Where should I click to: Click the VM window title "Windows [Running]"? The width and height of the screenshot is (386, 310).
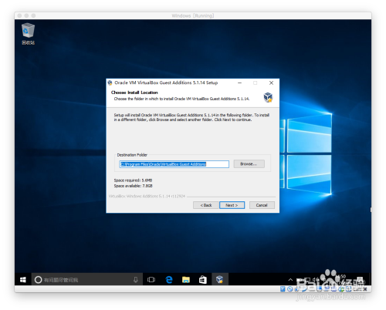(x=193, y=15)
